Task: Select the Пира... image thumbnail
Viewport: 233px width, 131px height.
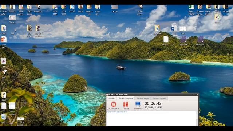Action: tap(12, 19)
